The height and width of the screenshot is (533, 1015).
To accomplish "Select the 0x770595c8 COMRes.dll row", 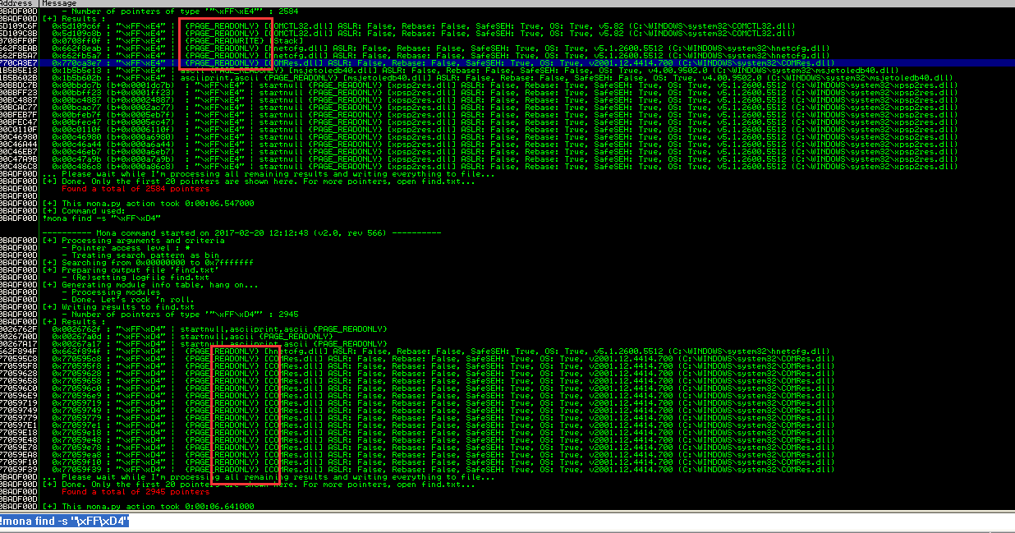I will (411, 358).
